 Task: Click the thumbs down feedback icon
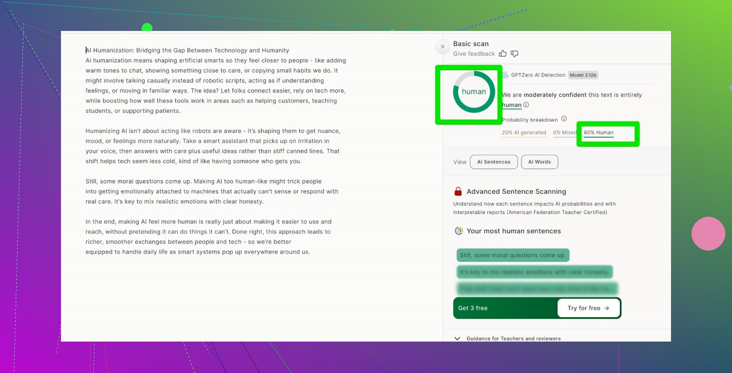pyautogui.click(x=514, y=54)
